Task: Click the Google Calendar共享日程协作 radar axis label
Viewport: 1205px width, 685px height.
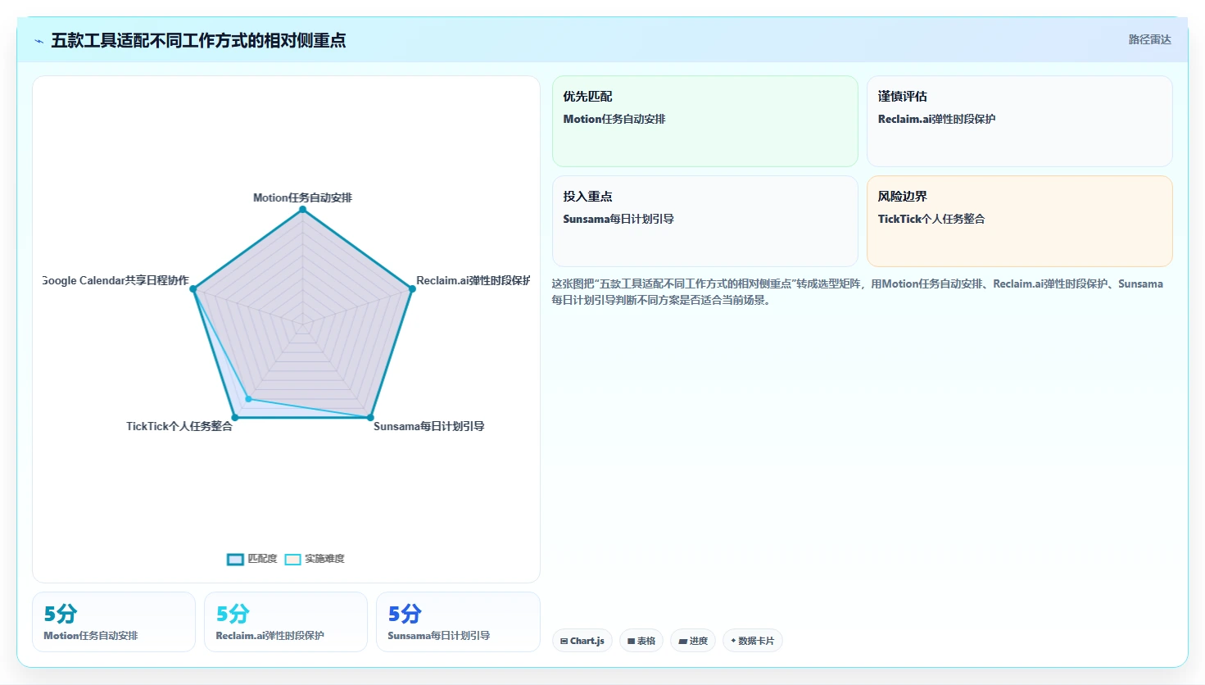Action: tap(116, 280)
